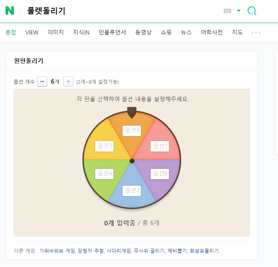This screenshot has height=267, width=278.
Task: Open the 가위바위보 게임 link
Action: tap(57, 251)
